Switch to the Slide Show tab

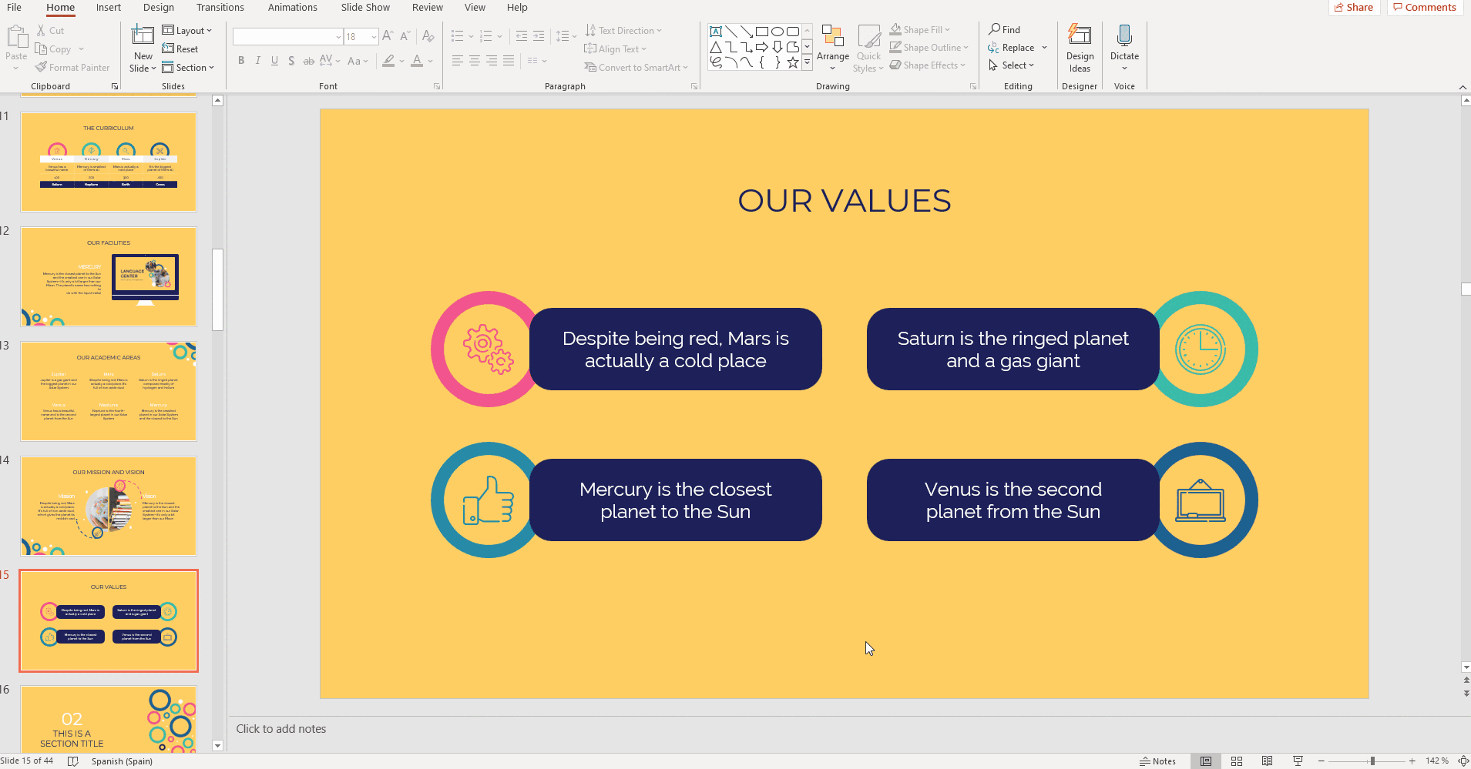[x=365, y=8]
